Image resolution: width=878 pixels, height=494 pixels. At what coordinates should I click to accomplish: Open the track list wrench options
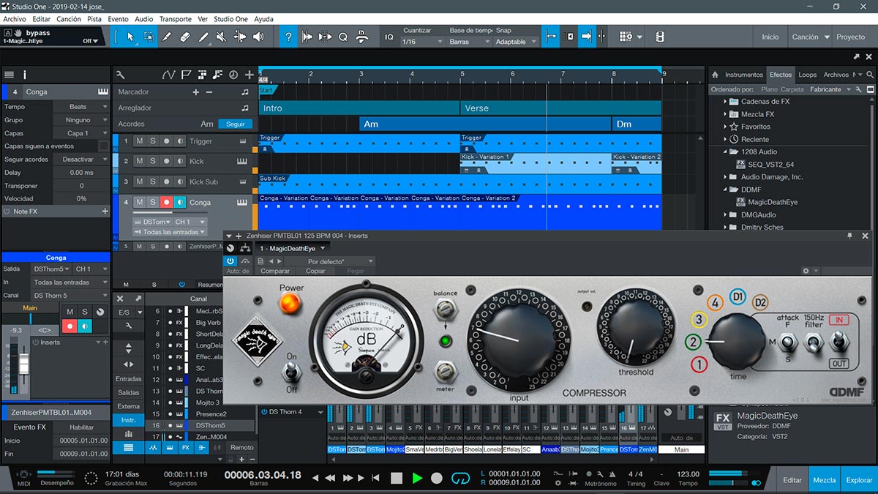[121, 75]
